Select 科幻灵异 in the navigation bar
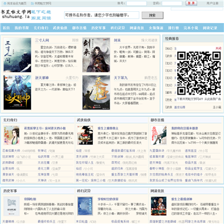Image resolution: width=224 pixels, height=224 pixels. pos(118,28)
